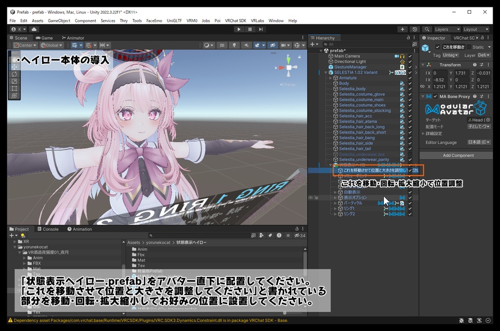Open the 配置モード dropdown

tap(479, 126)
